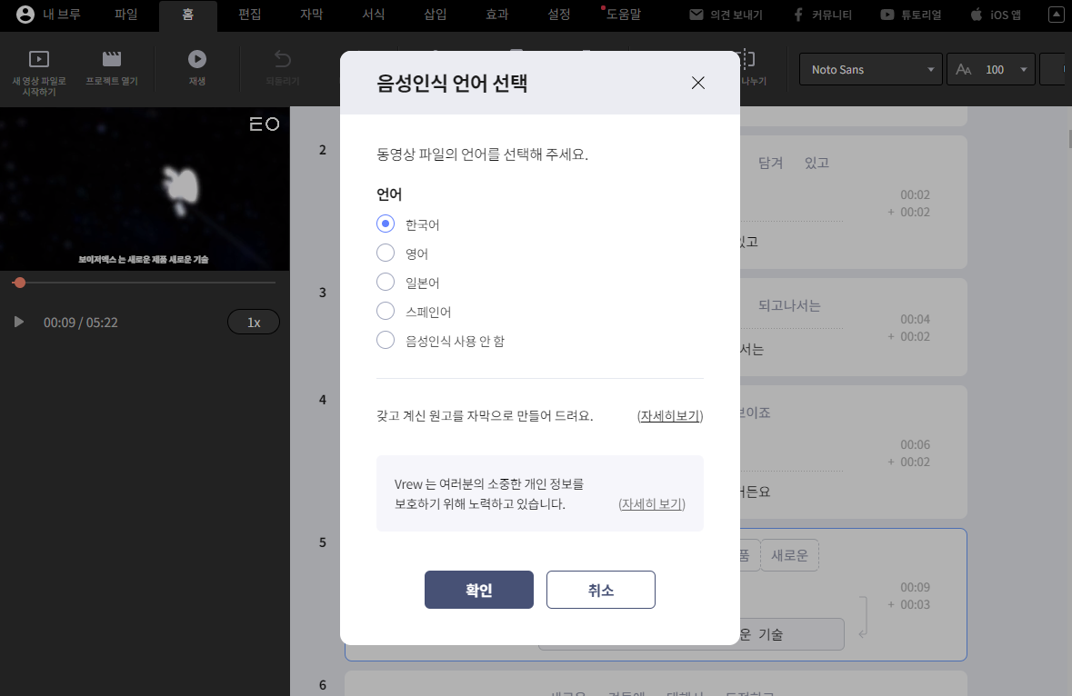Open 튜토리얼 YouTube icon

pyautogui.click(x=887, y=15)
